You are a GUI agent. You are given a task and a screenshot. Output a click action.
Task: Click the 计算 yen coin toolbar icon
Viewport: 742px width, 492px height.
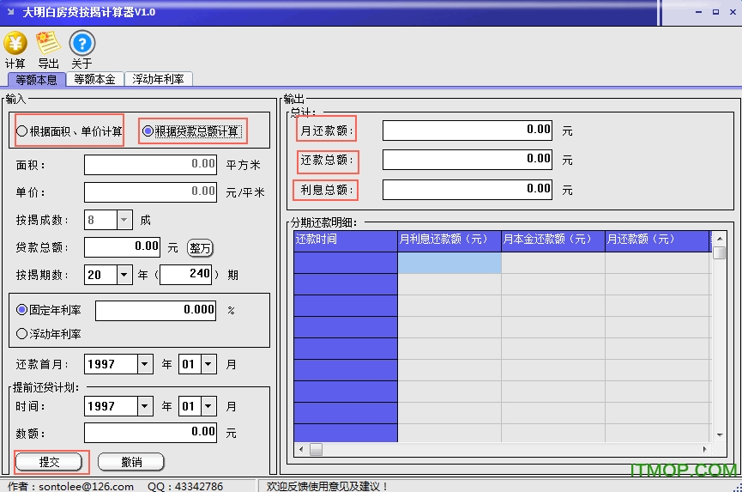(x=15, y=43)
